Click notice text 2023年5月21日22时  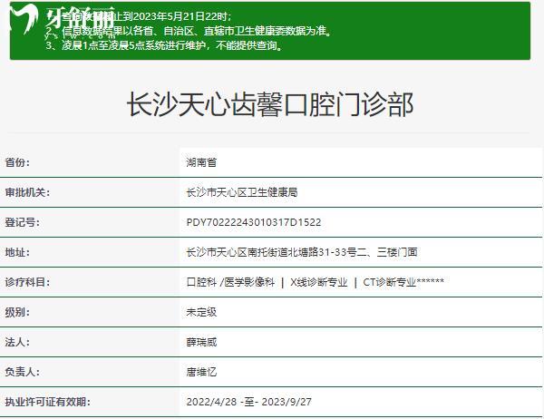(180, 16)
